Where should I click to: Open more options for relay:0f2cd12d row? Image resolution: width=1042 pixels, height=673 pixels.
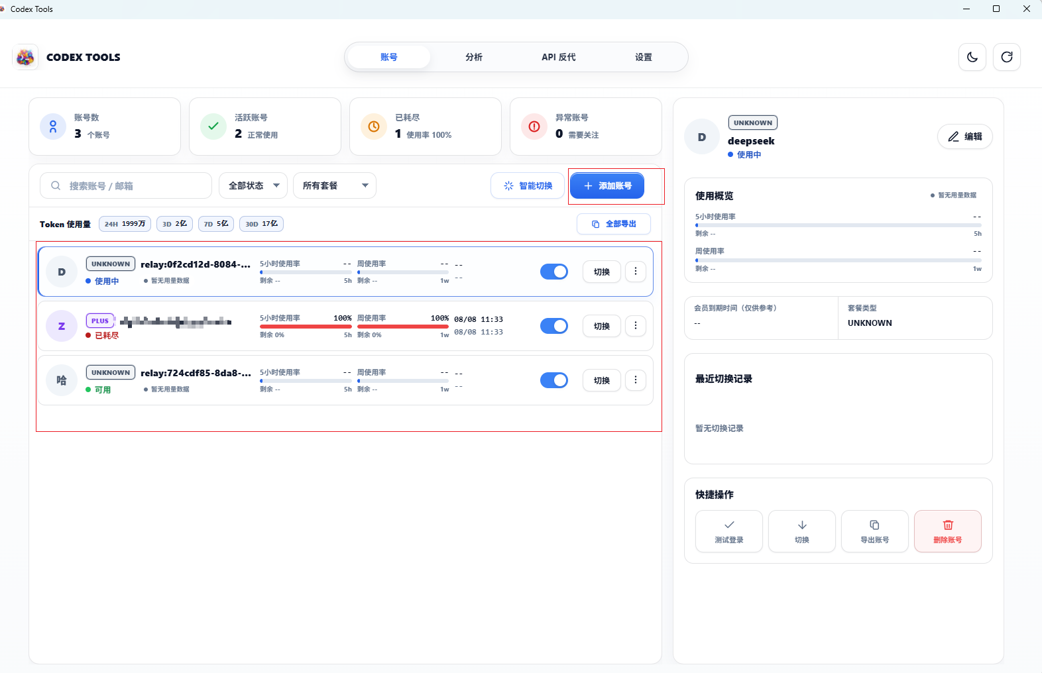(x=636, y=272)
